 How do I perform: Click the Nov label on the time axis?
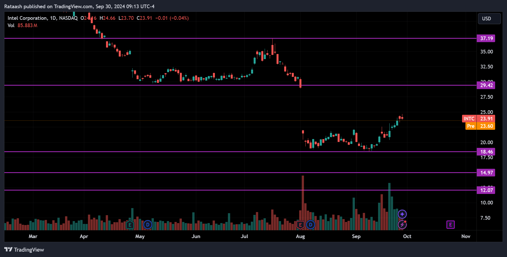[466, 236]
